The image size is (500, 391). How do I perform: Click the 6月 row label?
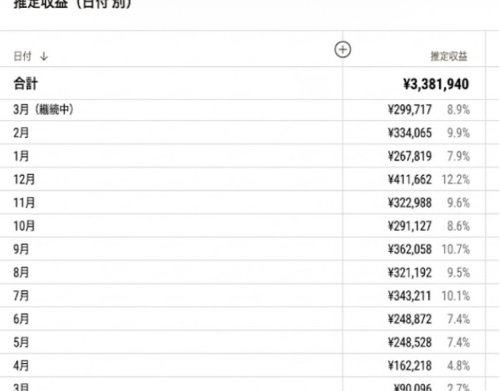point(22,319)
